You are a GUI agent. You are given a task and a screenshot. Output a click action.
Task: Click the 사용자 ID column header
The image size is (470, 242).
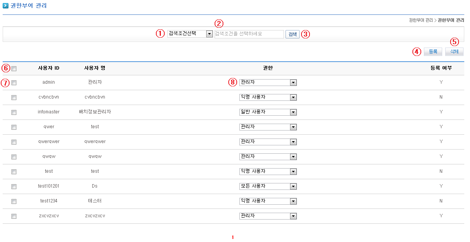click(48, 68)
